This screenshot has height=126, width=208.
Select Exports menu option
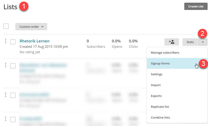point(156,96)
